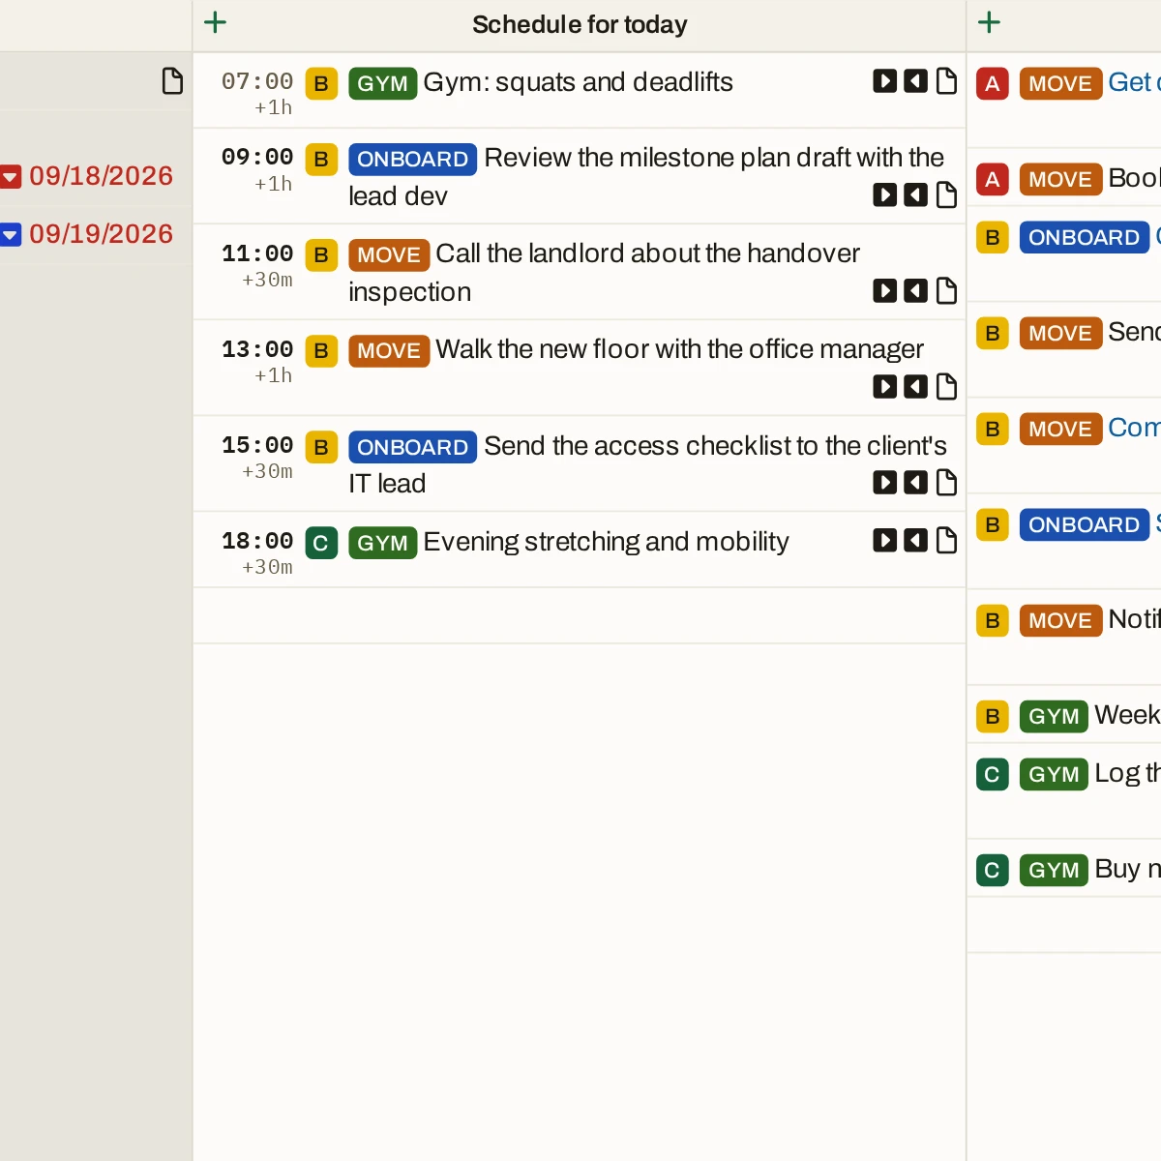
Task: Click the plus icon atop the right column
Action: pyautogui.click(x=989, y=22)
